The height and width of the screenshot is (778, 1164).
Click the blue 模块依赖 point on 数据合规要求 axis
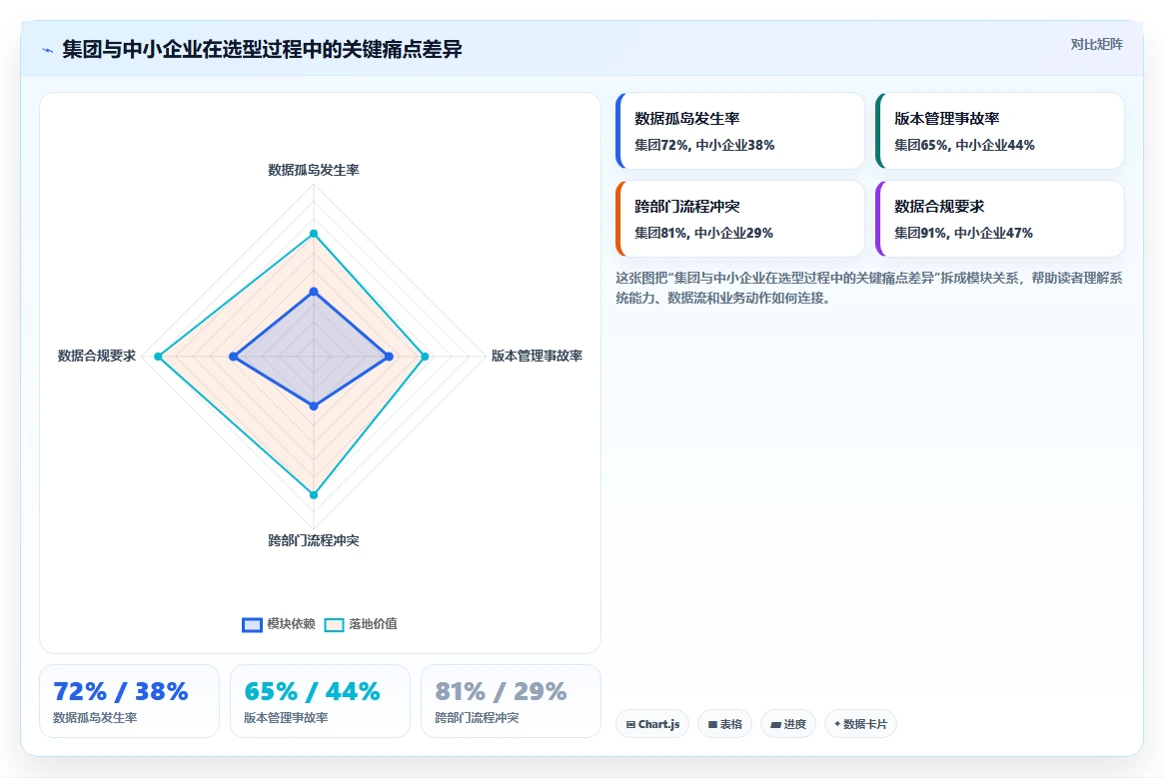(x=233, y=358)
